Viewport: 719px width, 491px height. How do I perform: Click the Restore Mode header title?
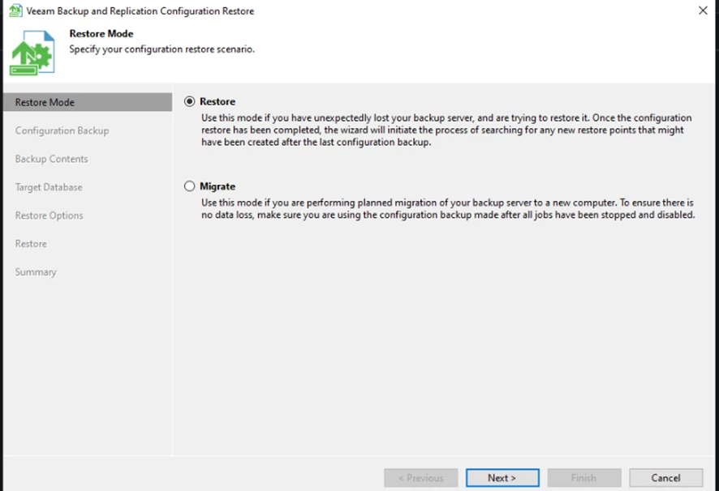pos(101,34)
